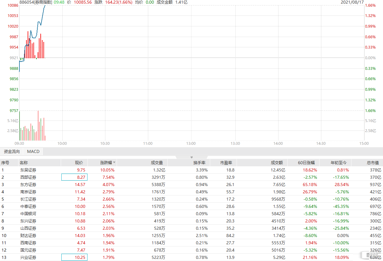Select 中国银河 stock name

click(28, 214)
